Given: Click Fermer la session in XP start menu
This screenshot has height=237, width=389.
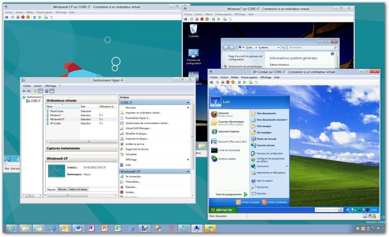Looking at the screenshot, I should pos(248,202).
